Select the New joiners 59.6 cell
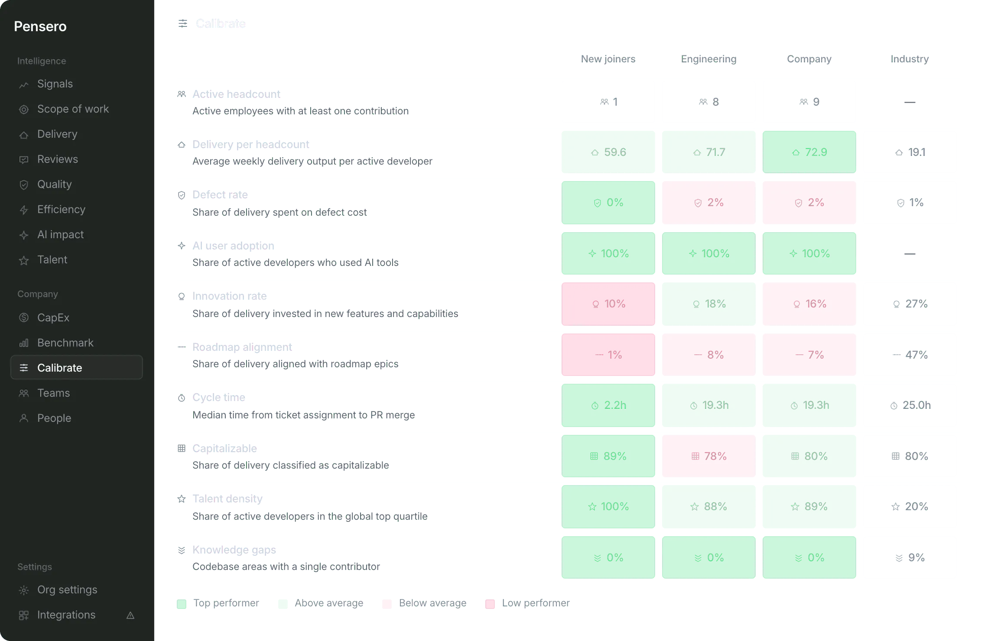The width and height of the screenshot is (981, 641). click(x=608, y=152)
